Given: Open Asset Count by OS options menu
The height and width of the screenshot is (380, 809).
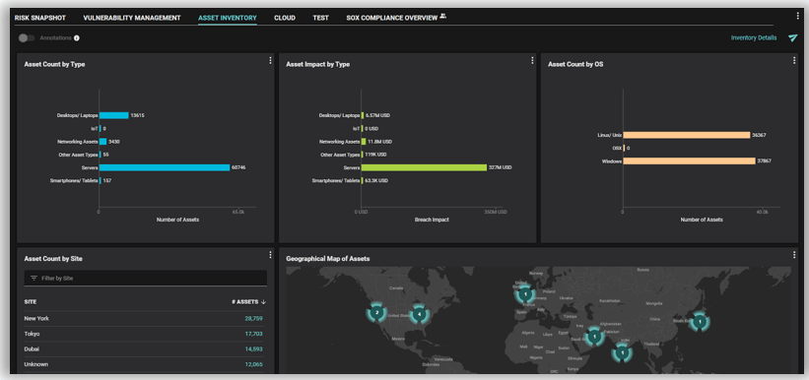Looking at the screenshot, I should pyautogui.click(x=794, y=61).
